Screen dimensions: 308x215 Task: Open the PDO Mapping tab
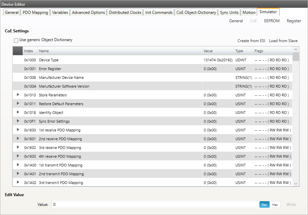pyautogui.click(x=35, y=12)
